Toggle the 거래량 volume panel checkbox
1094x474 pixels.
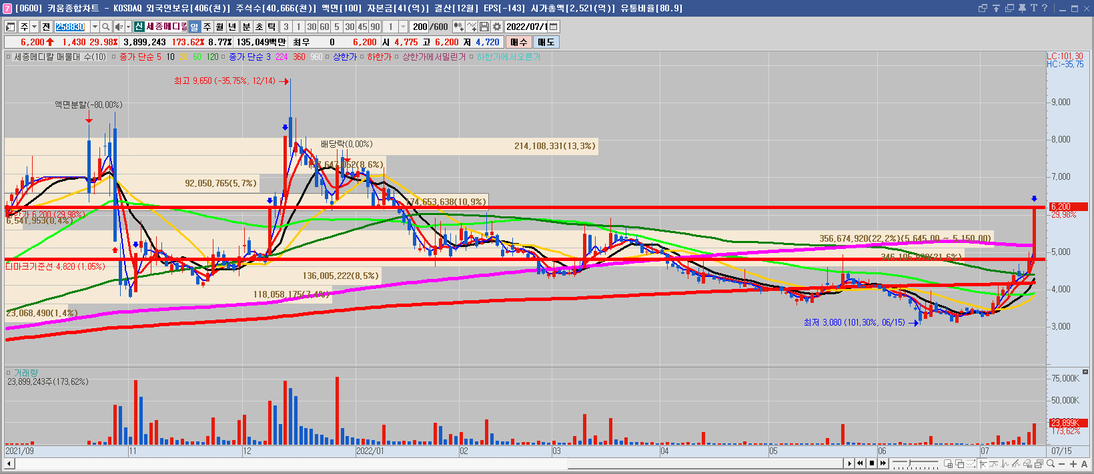[9, 373]
